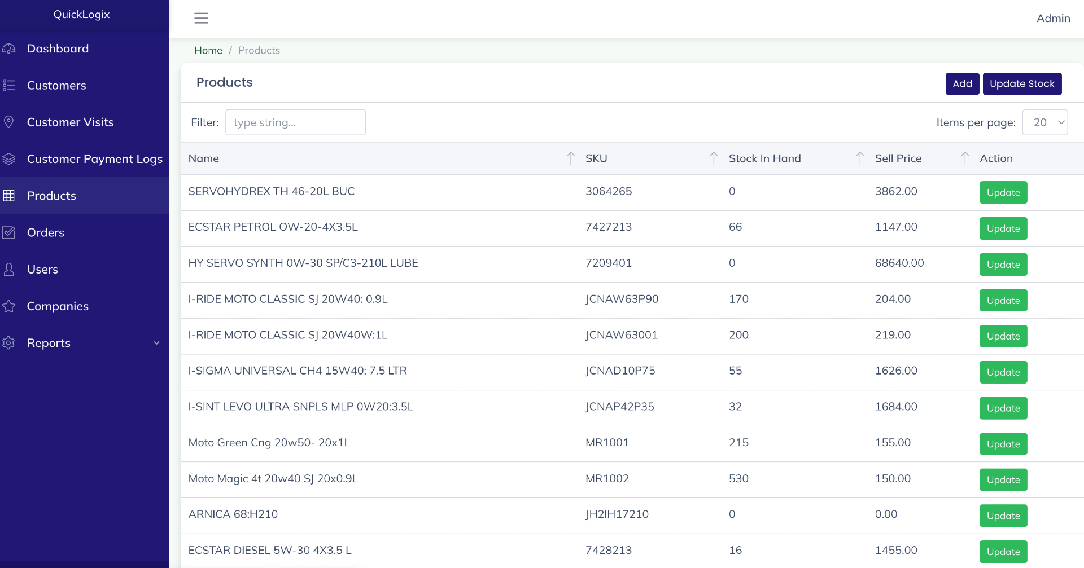Open the Admin user menu
Screen dimensions: 1084x568
[1053, 18]
